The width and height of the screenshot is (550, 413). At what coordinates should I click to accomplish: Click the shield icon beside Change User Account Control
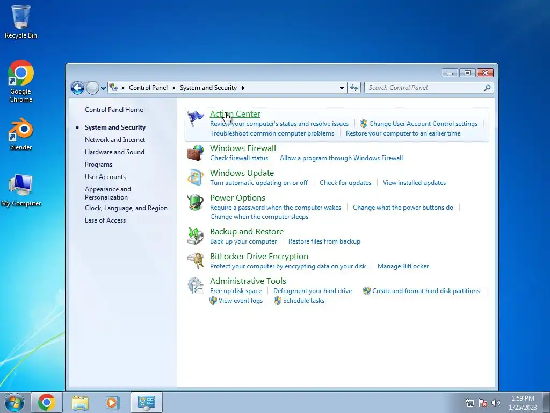click(x=364, y=124)
